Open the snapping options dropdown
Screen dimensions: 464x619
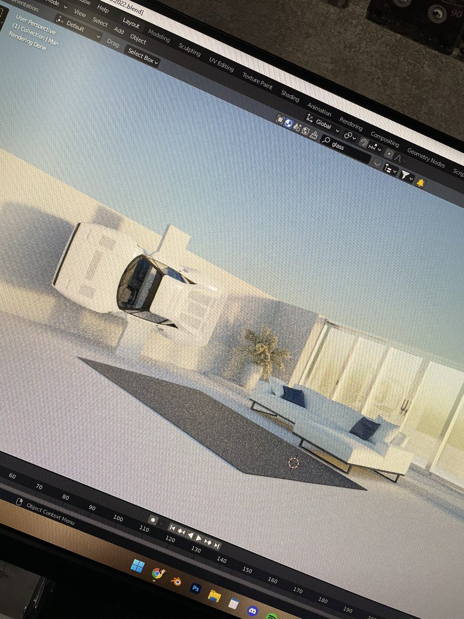click(x=375, y=149)
